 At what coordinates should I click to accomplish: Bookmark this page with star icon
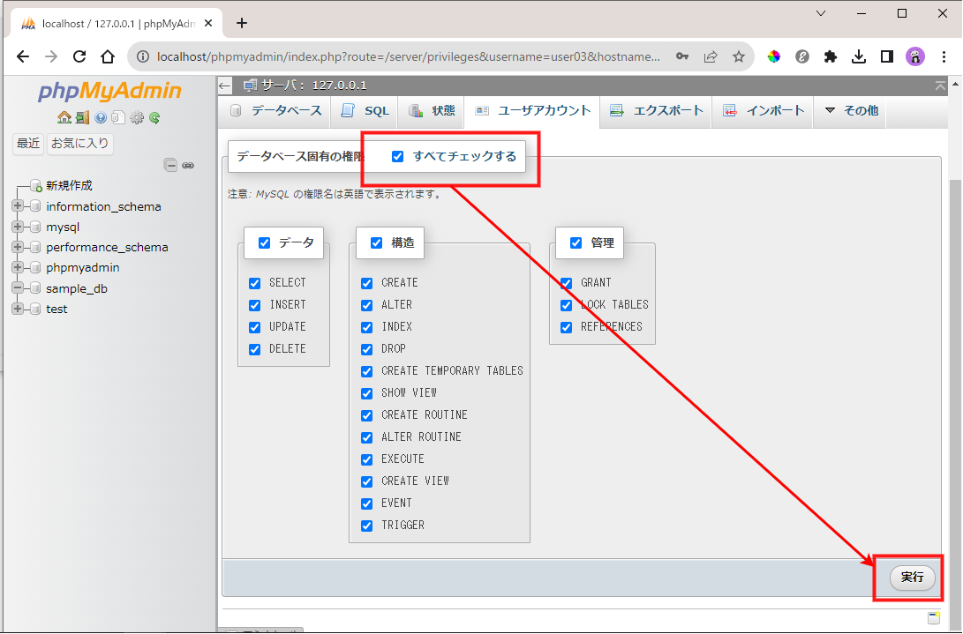(738, 56)
